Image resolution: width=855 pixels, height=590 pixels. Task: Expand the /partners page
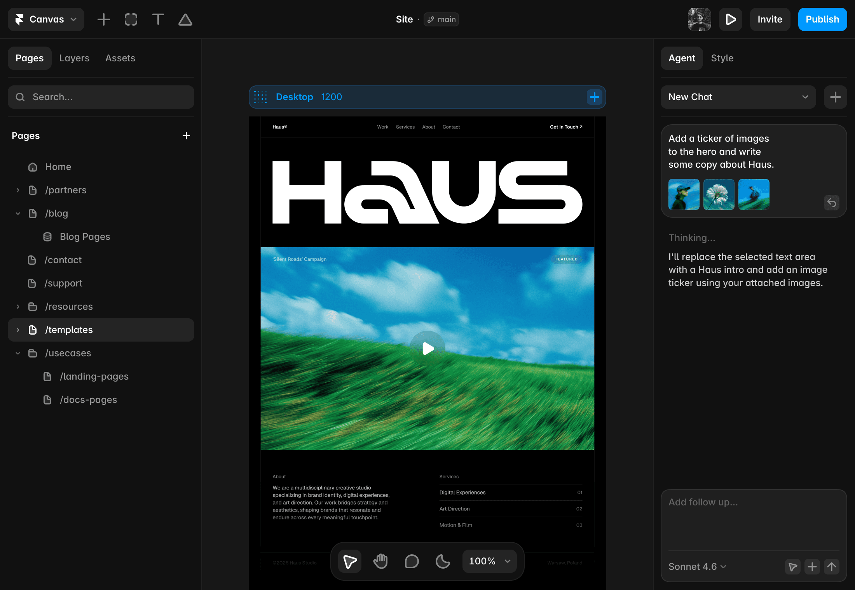coord(18,190)
